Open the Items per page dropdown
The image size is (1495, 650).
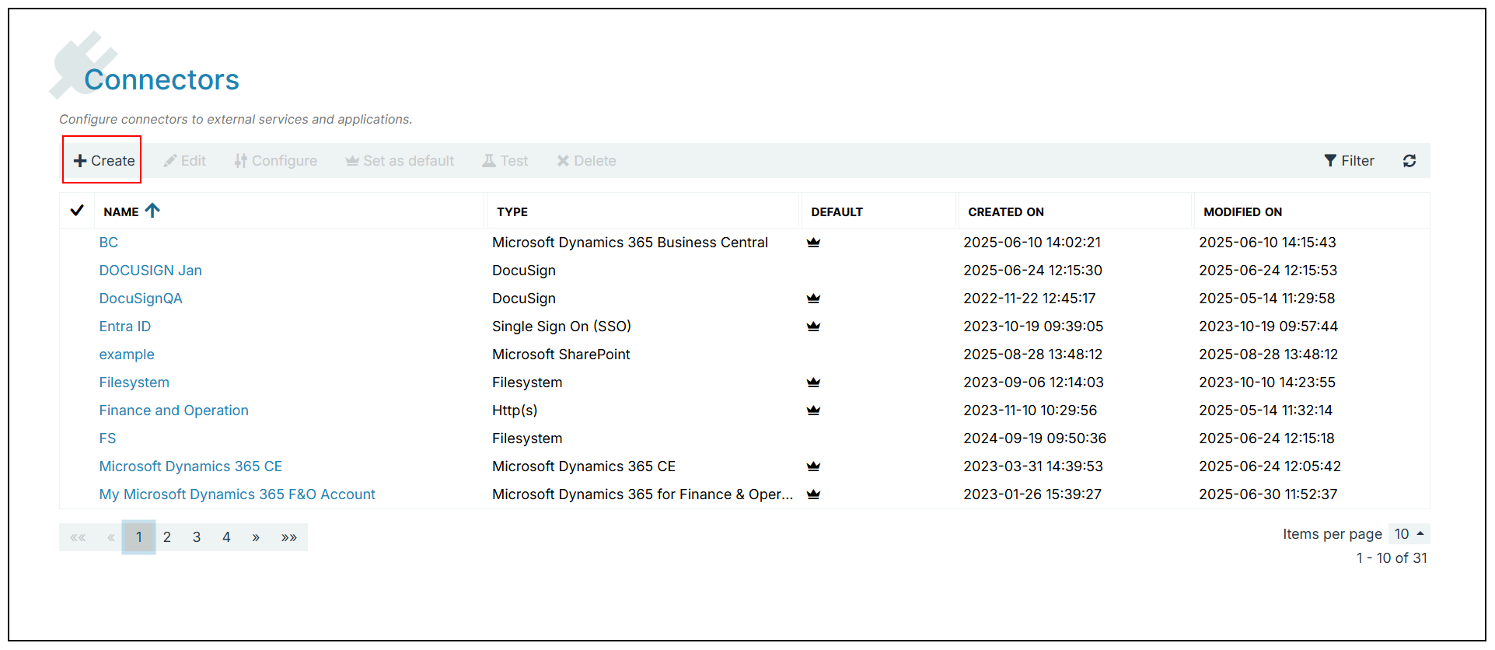pyautogui.click(x=1409, y=534)
